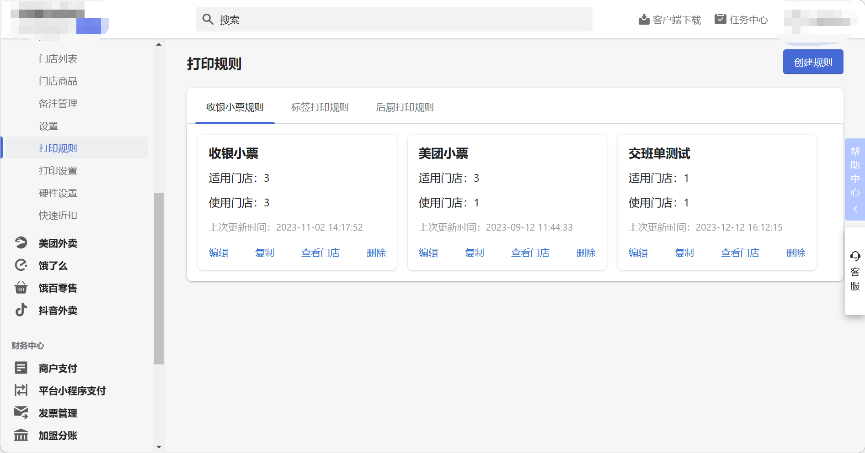Switch to 标签打印规则 tab
Image resolution: width=865 pixels, height=453 pixels.
(x=320, y=107)
